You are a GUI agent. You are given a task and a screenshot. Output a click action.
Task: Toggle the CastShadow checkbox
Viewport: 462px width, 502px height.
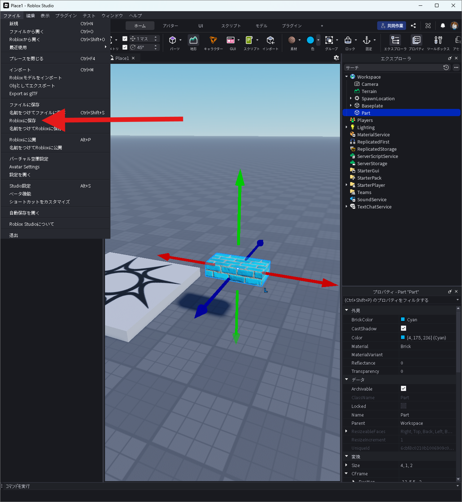[x=404, y=328]
